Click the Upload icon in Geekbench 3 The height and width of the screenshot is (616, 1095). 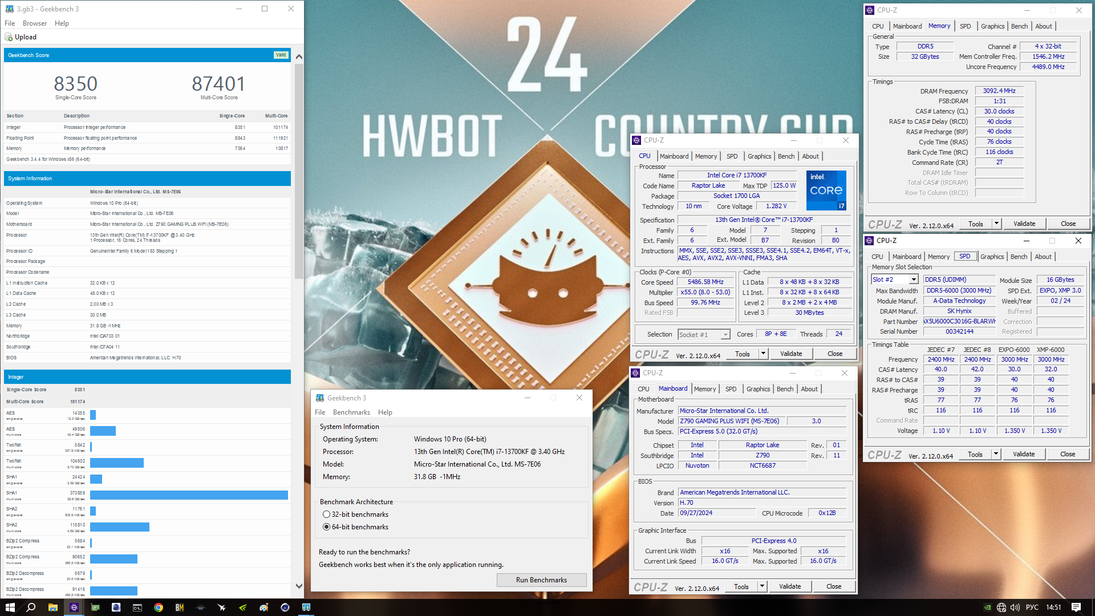click(9, 37)
